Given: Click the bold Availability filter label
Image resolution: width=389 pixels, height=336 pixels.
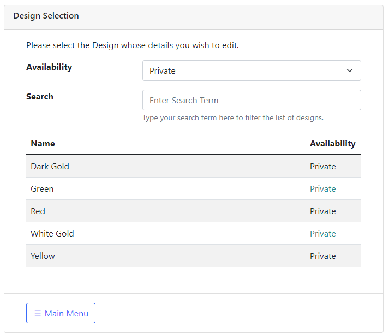Looking at the screenshot, I should (49, 67).
